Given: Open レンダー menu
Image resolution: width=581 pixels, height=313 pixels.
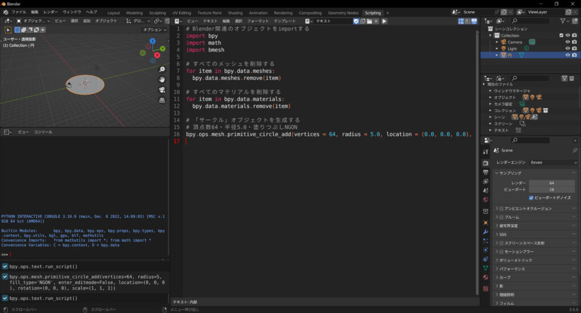Looking at the screenshot, I should click(x=50, y=12).
